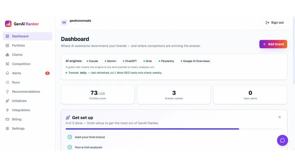Dismiss the Get set up card
Screen dimensions: 295x166
coord(280,117)
